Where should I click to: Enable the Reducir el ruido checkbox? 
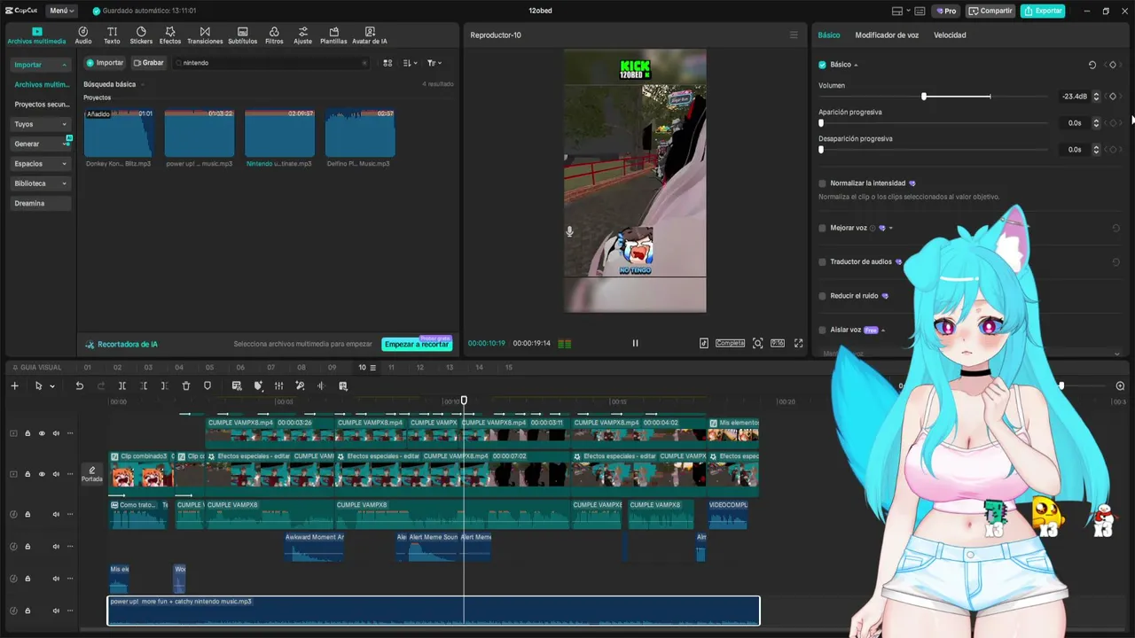(x=822, y=296)
